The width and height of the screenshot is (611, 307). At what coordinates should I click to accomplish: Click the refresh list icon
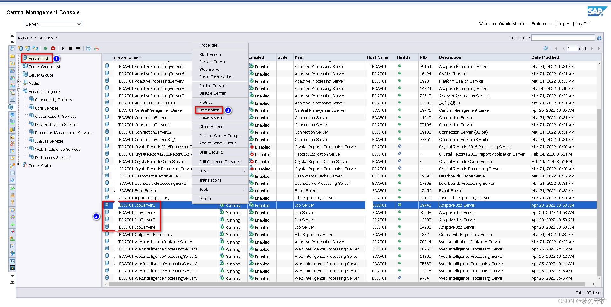pyautogui.click(x=545, y=48)
